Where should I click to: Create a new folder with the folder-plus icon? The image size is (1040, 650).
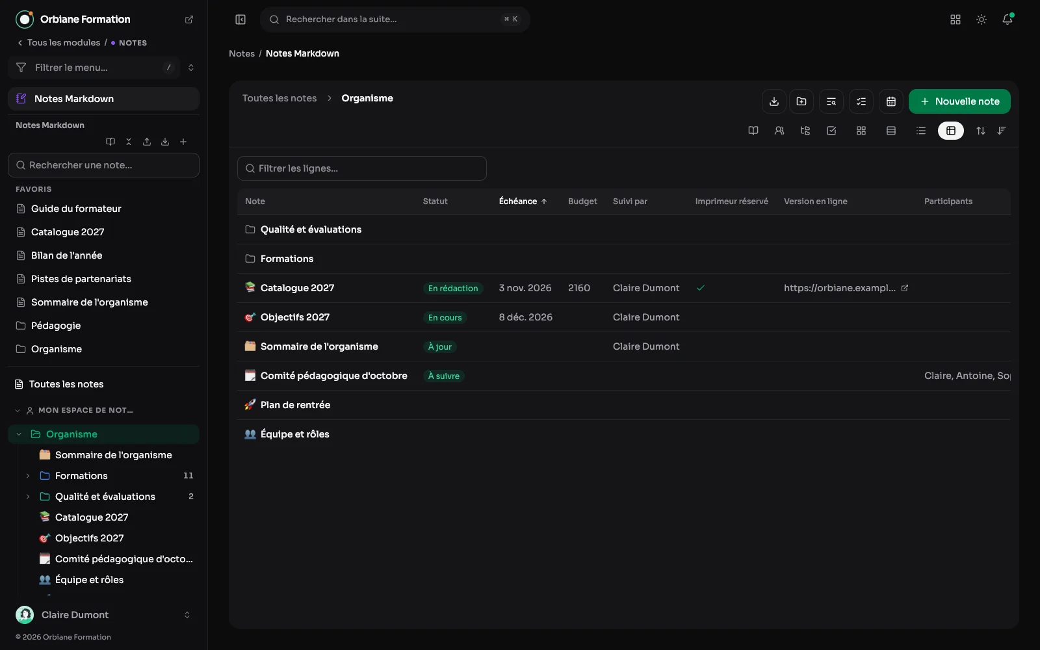tap(801, 101)
